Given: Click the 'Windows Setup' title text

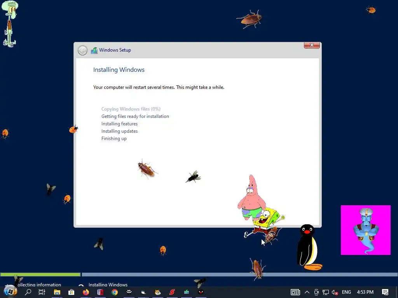Looking at the screenshot, I should (x=115, y=50).
